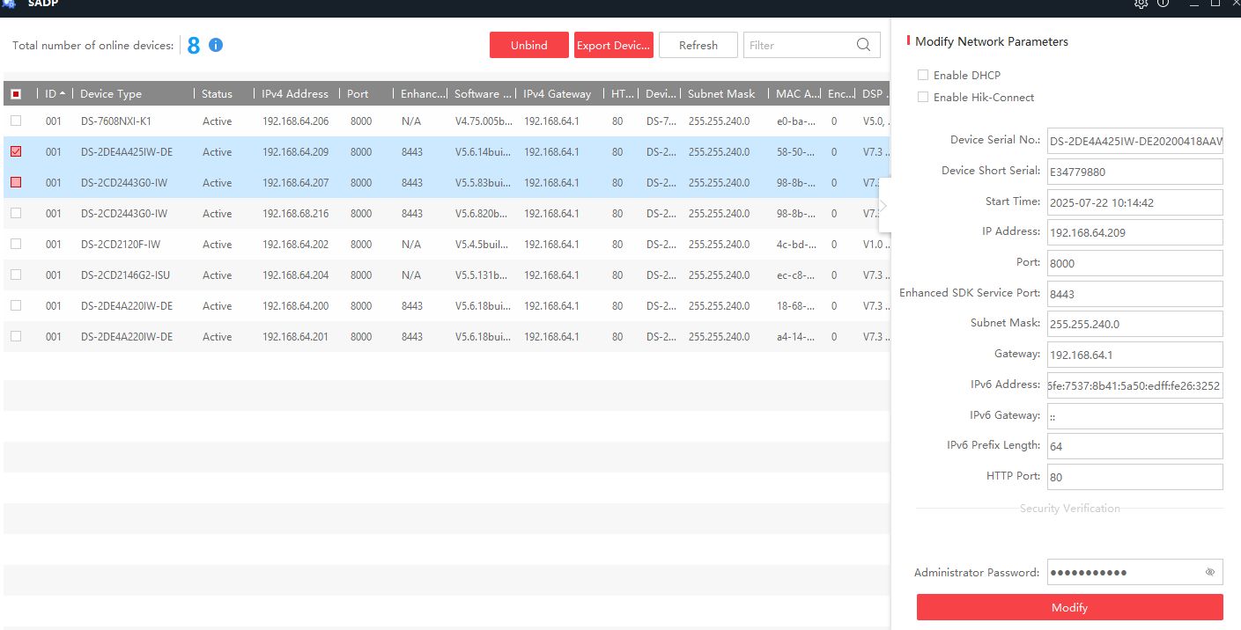Click the magnifier icon in Filter box
The width and height of the screenshot is (1241, 630).
(x=864, y=45)
